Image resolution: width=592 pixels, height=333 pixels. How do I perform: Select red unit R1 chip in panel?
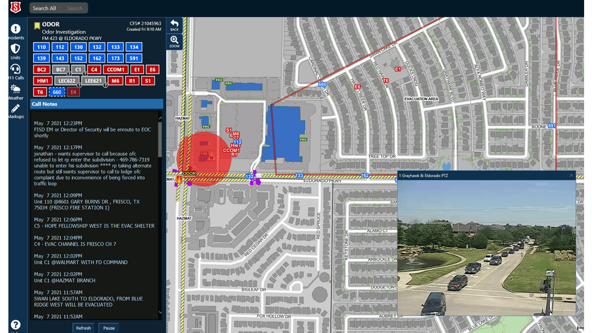(x=132, y=81)
